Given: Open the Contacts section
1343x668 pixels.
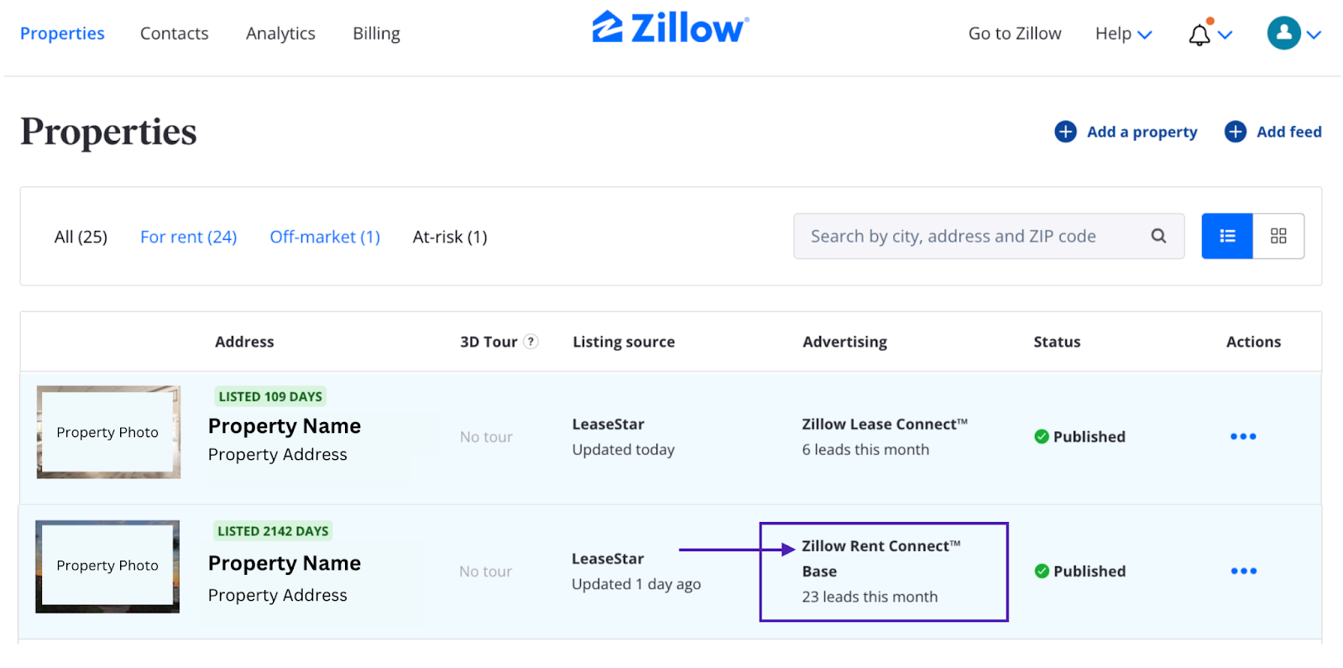Looking at the screenshot, I should click(174, 34).
